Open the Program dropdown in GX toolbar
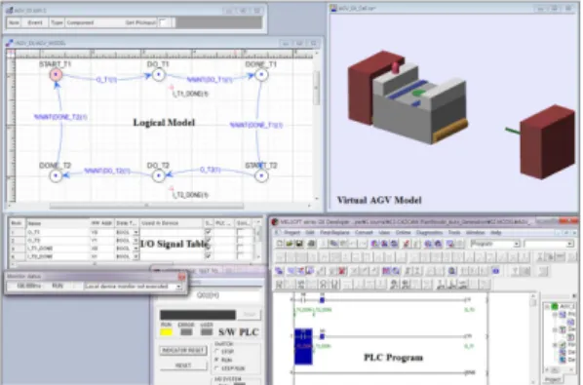Screen dimensions: 583x385 [x=516, y=244]
